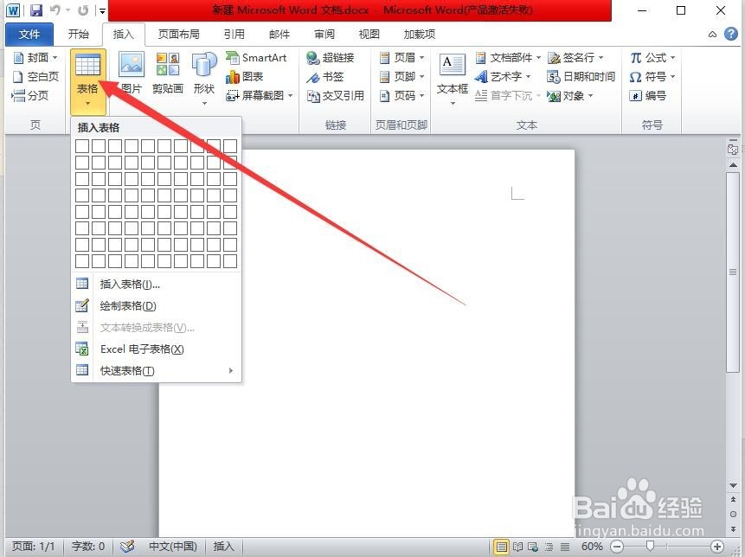
Task: Open the 文件 File tab
Action: [x=29, y=35]
